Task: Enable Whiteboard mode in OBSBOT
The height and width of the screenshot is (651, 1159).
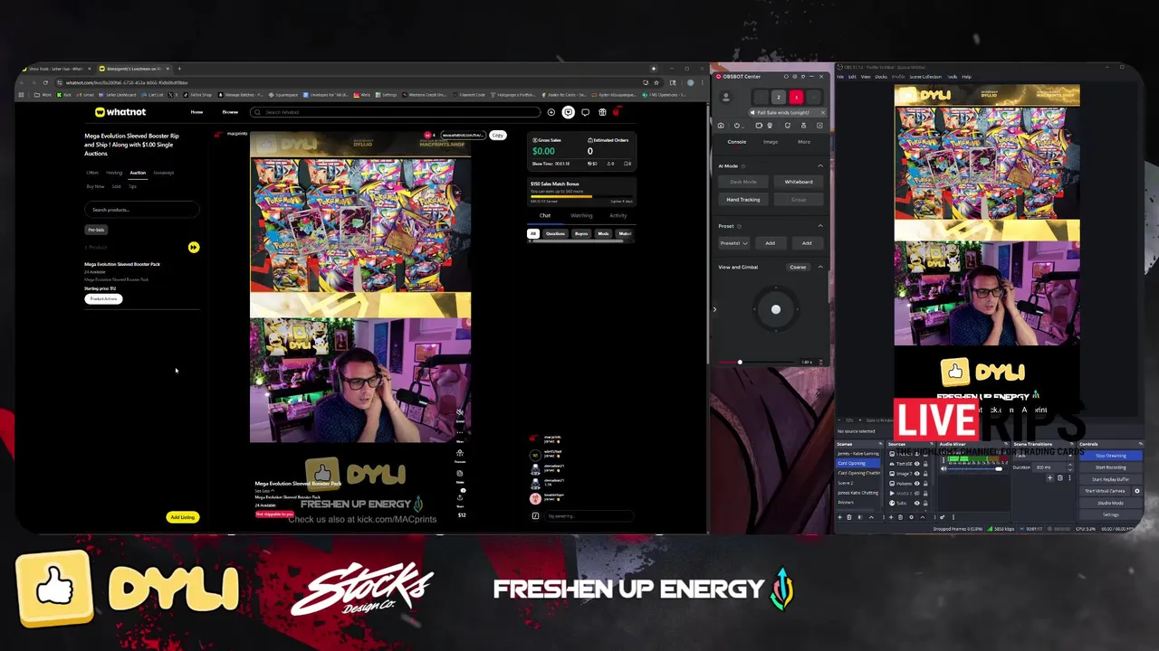Action: 799,182
